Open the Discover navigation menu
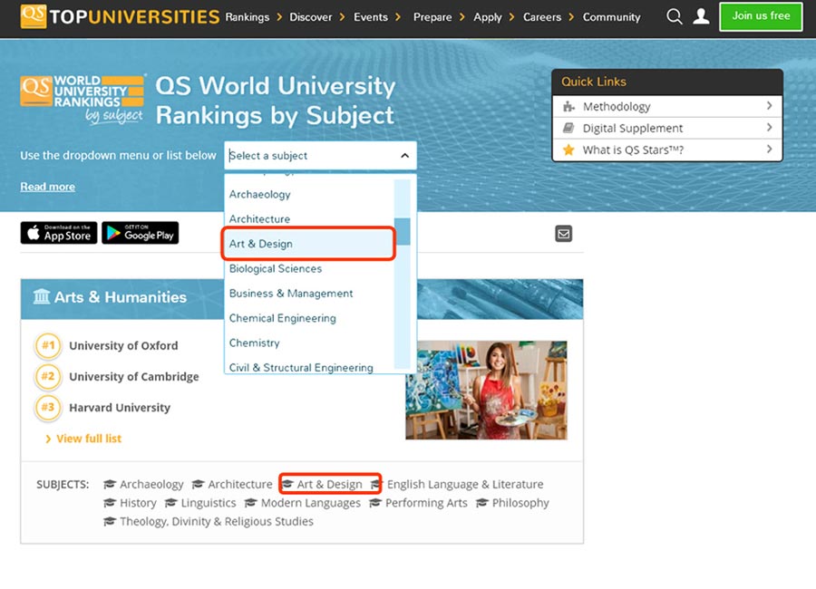816x589 pixels. 311,17
